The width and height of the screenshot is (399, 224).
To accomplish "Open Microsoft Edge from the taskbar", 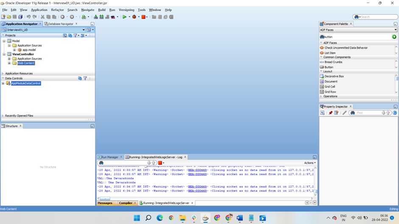I will (x=160, y=218).
